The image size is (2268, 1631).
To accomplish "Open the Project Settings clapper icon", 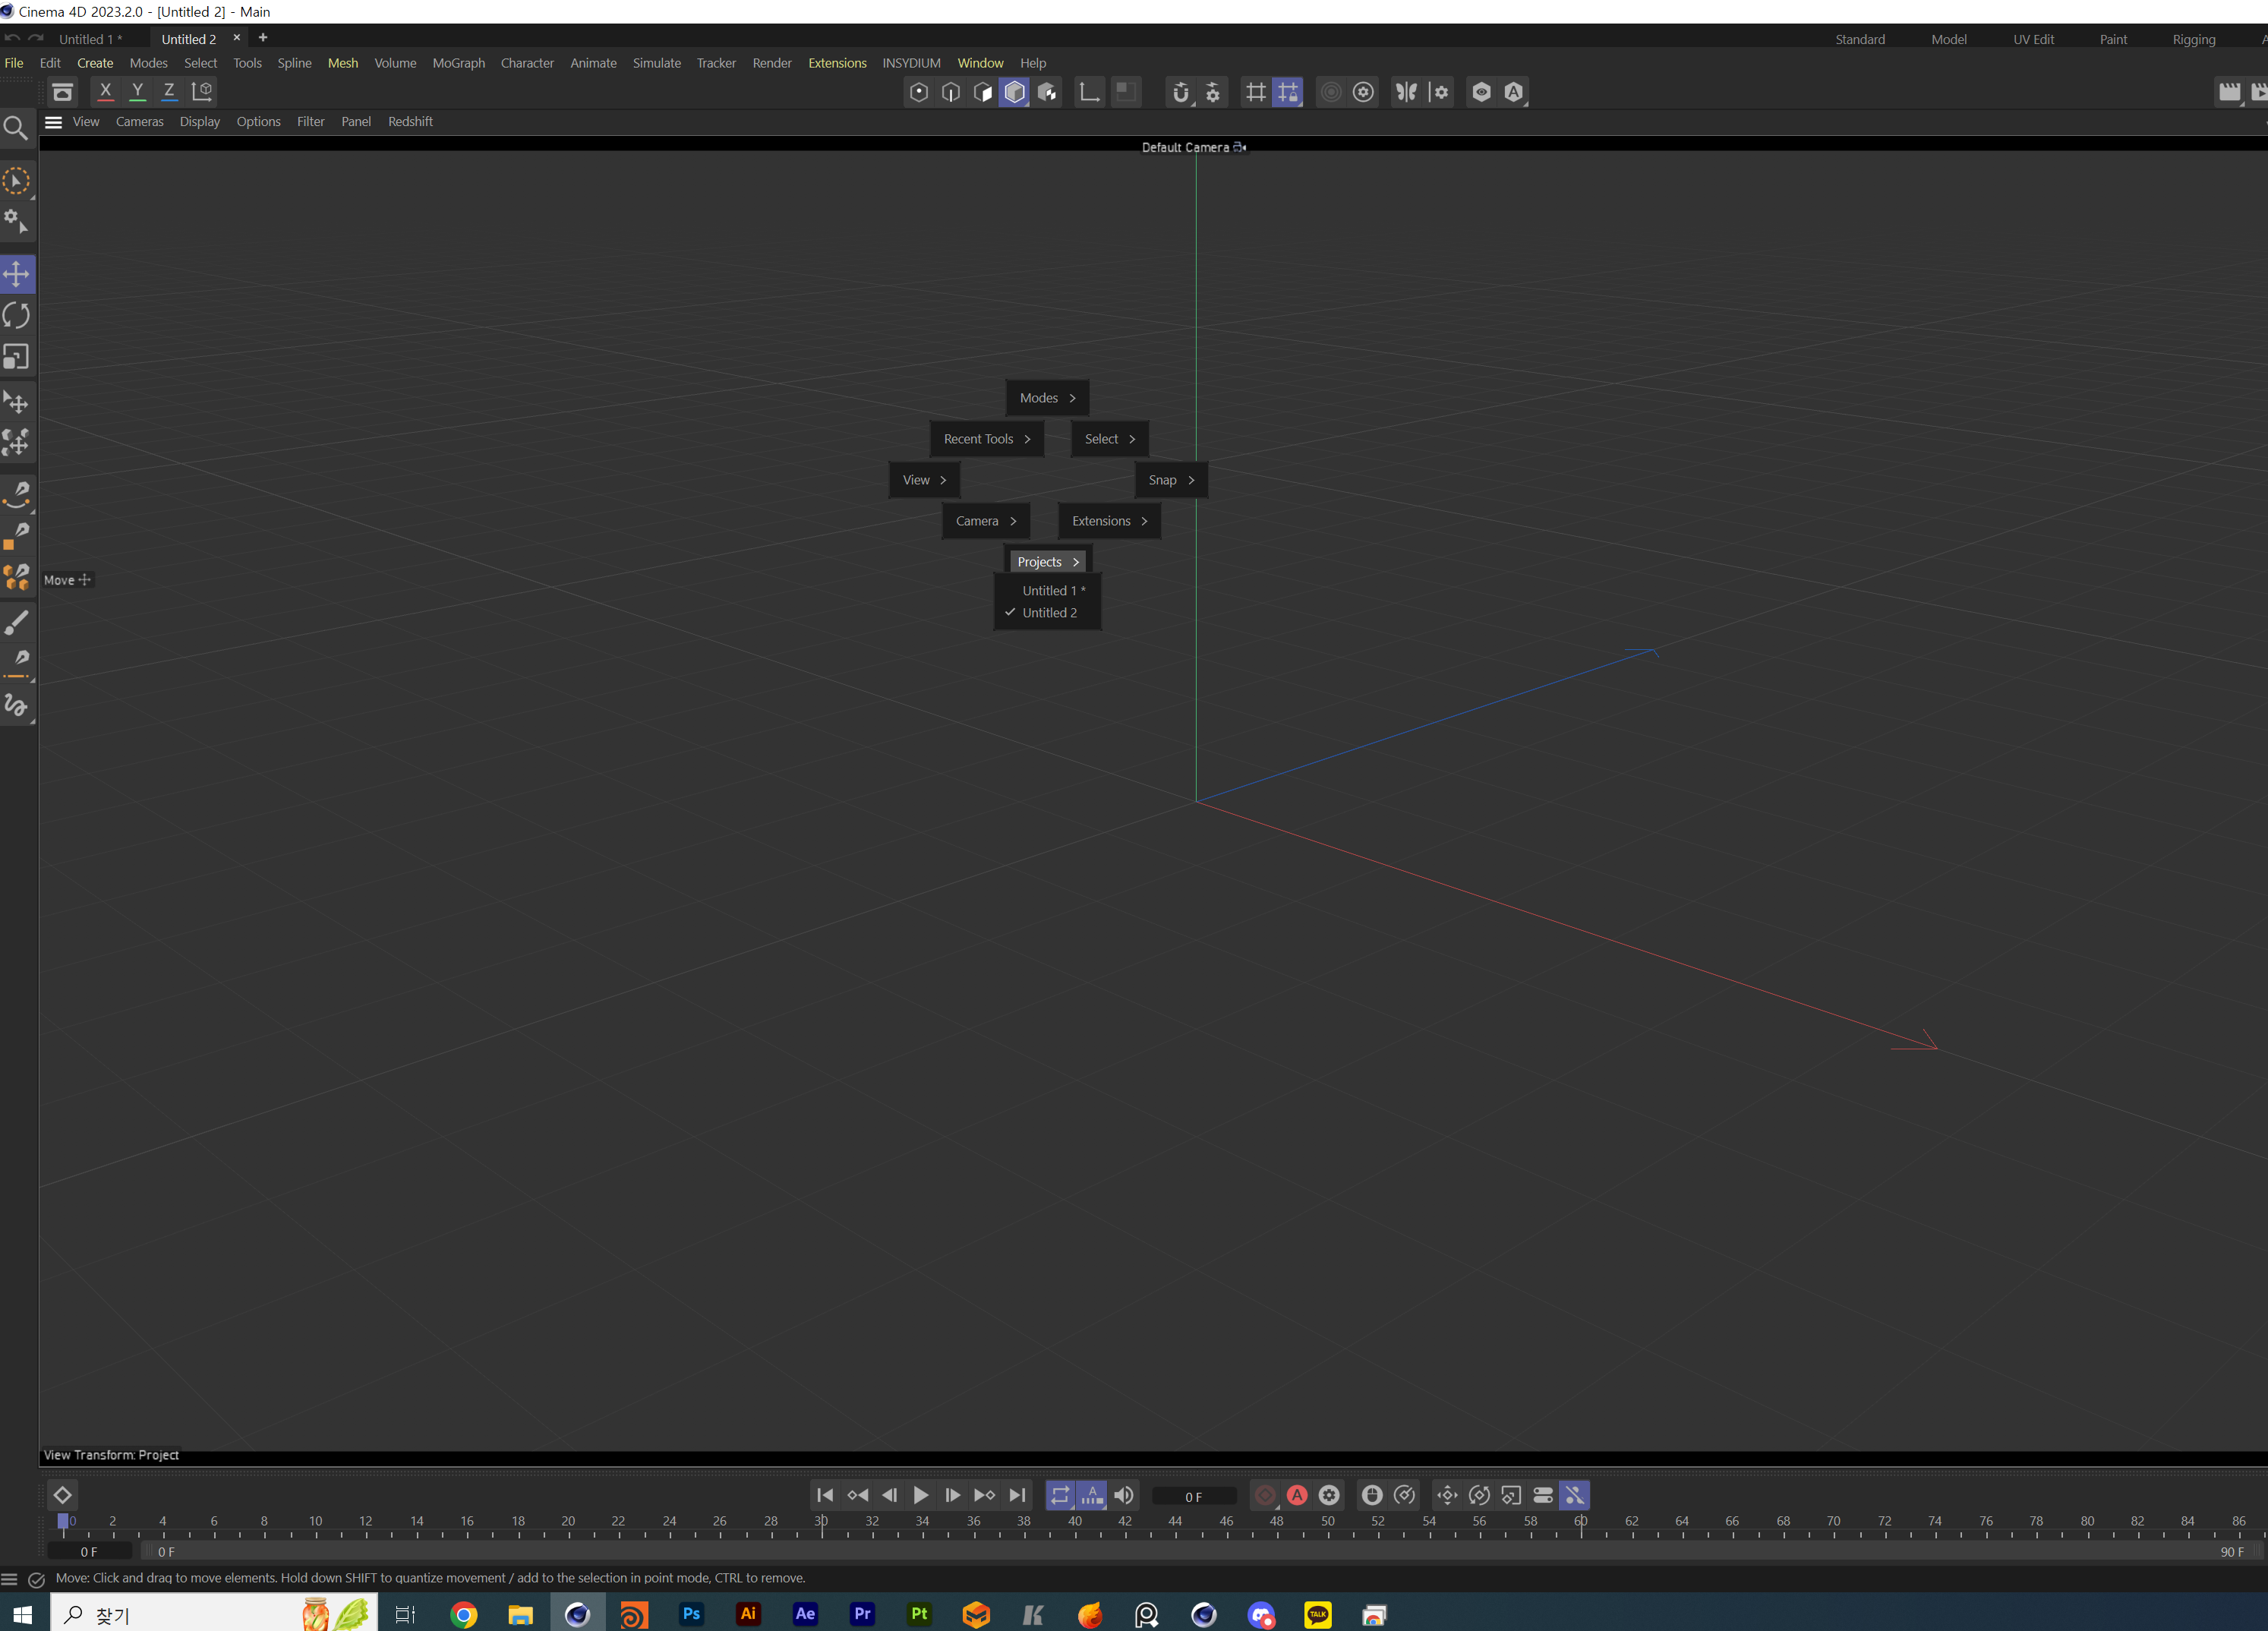I will coord(2229,92).
